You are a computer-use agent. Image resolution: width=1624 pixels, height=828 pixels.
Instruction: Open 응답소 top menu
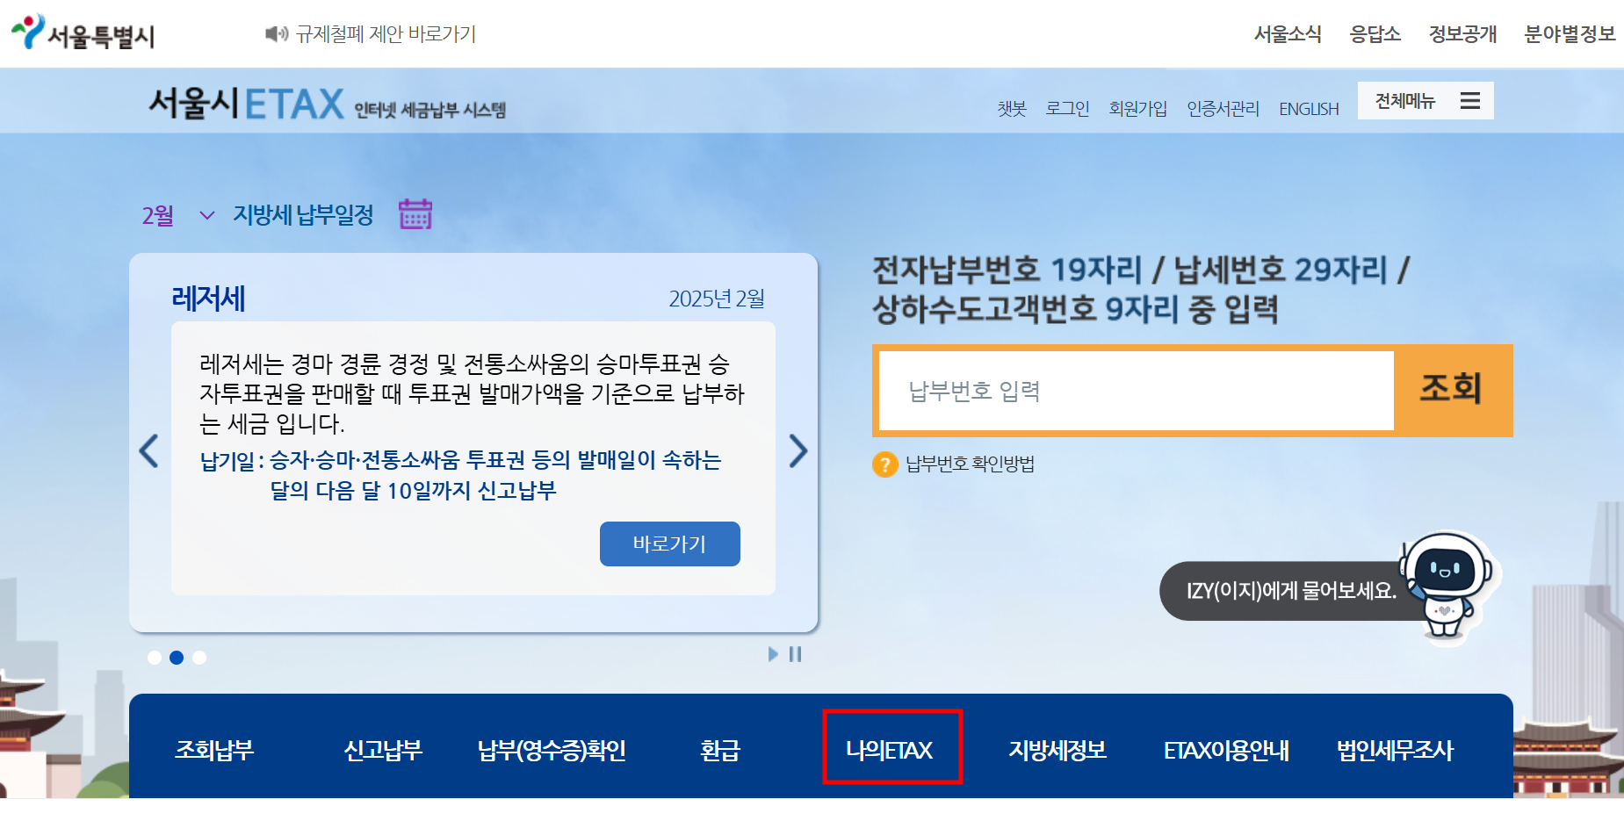pyautogui.click(x=1375, y=33)
